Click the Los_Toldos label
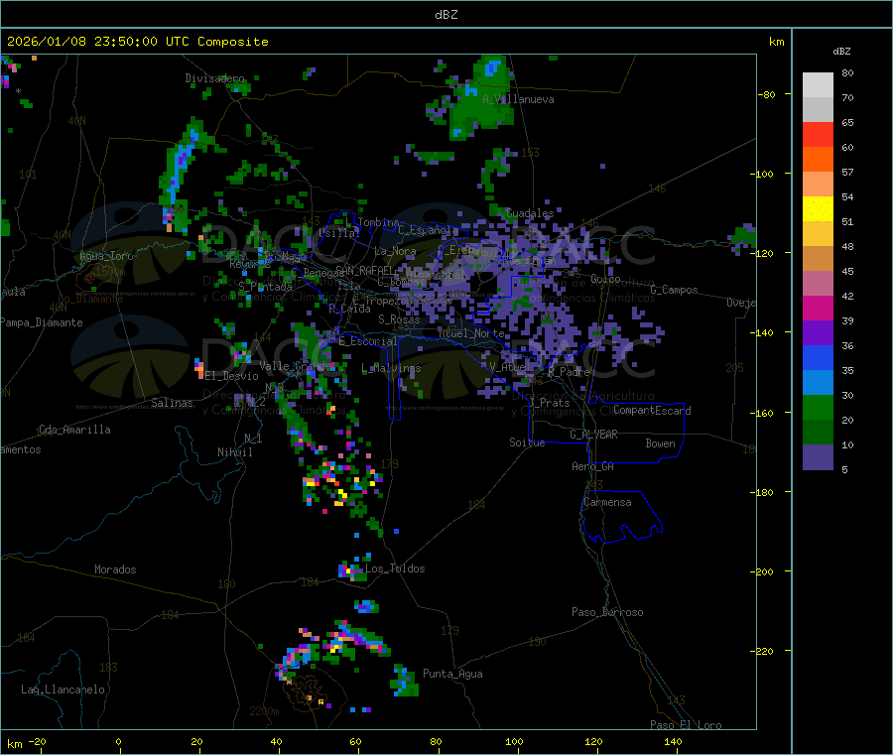The image size is (893, 755). 395,568
